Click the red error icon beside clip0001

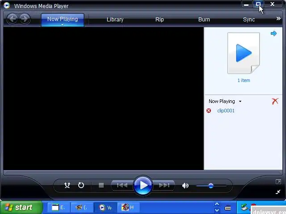point(209,111)
